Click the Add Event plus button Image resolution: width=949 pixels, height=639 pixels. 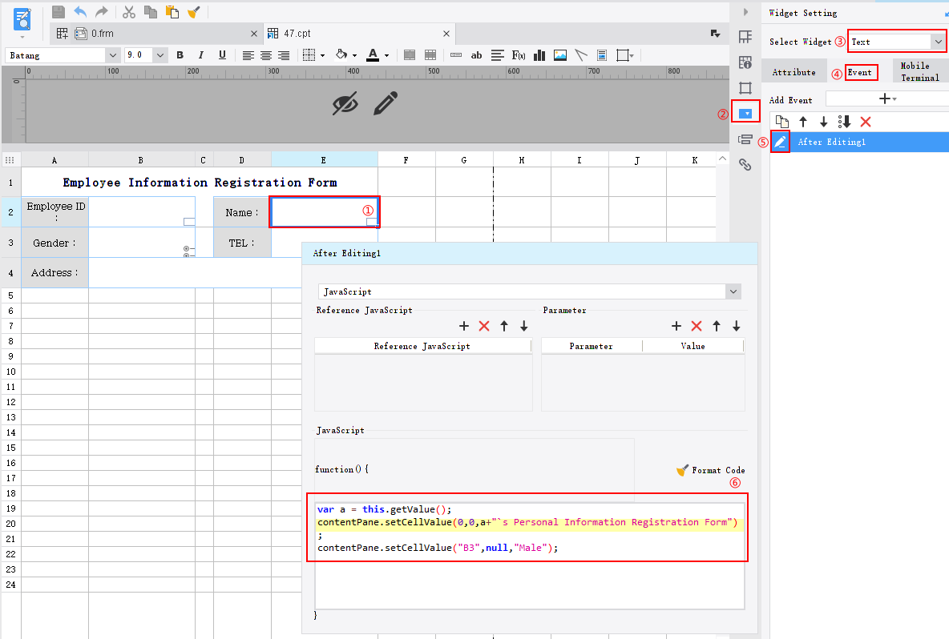coord(886,99)
